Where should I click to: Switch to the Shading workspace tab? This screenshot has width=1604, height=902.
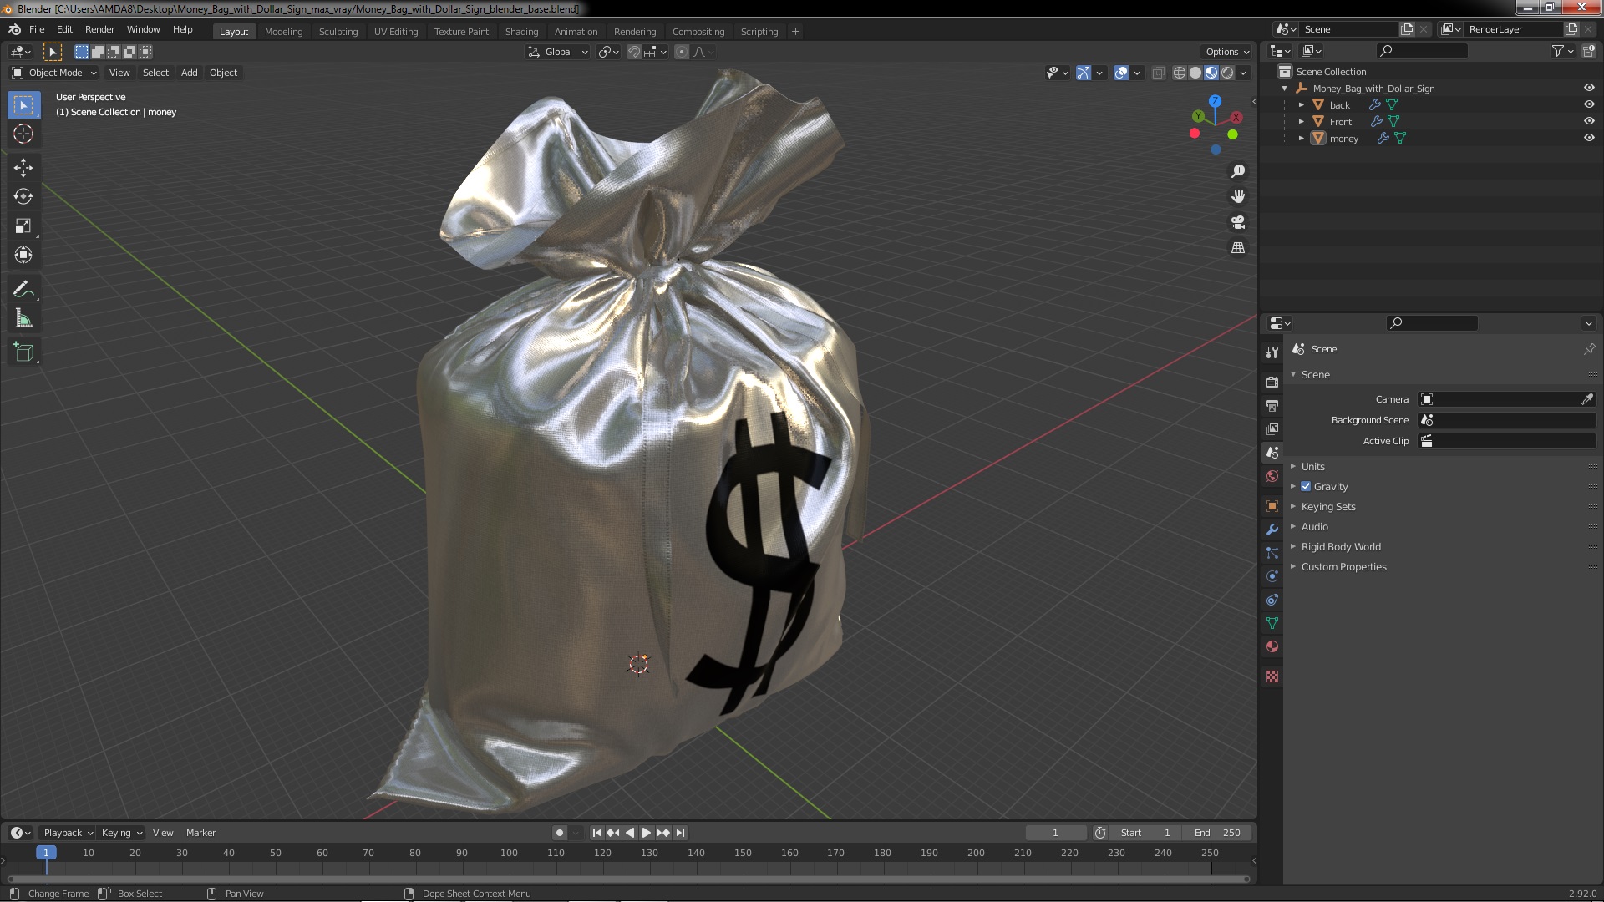521,32
